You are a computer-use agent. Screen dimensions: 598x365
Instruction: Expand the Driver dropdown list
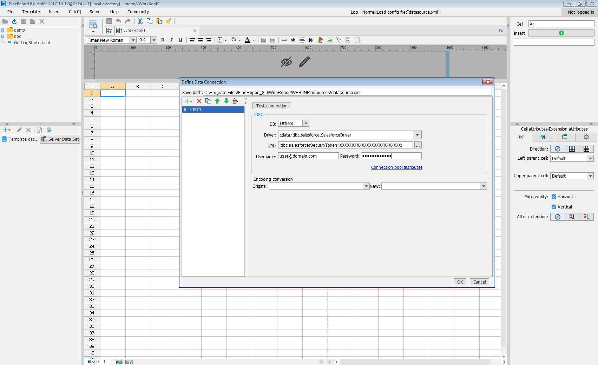tap(417, 135)
